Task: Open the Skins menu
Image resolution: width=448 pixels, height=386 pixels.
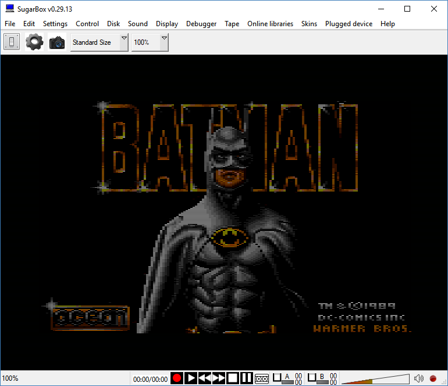Action: (x=309, y=24)
